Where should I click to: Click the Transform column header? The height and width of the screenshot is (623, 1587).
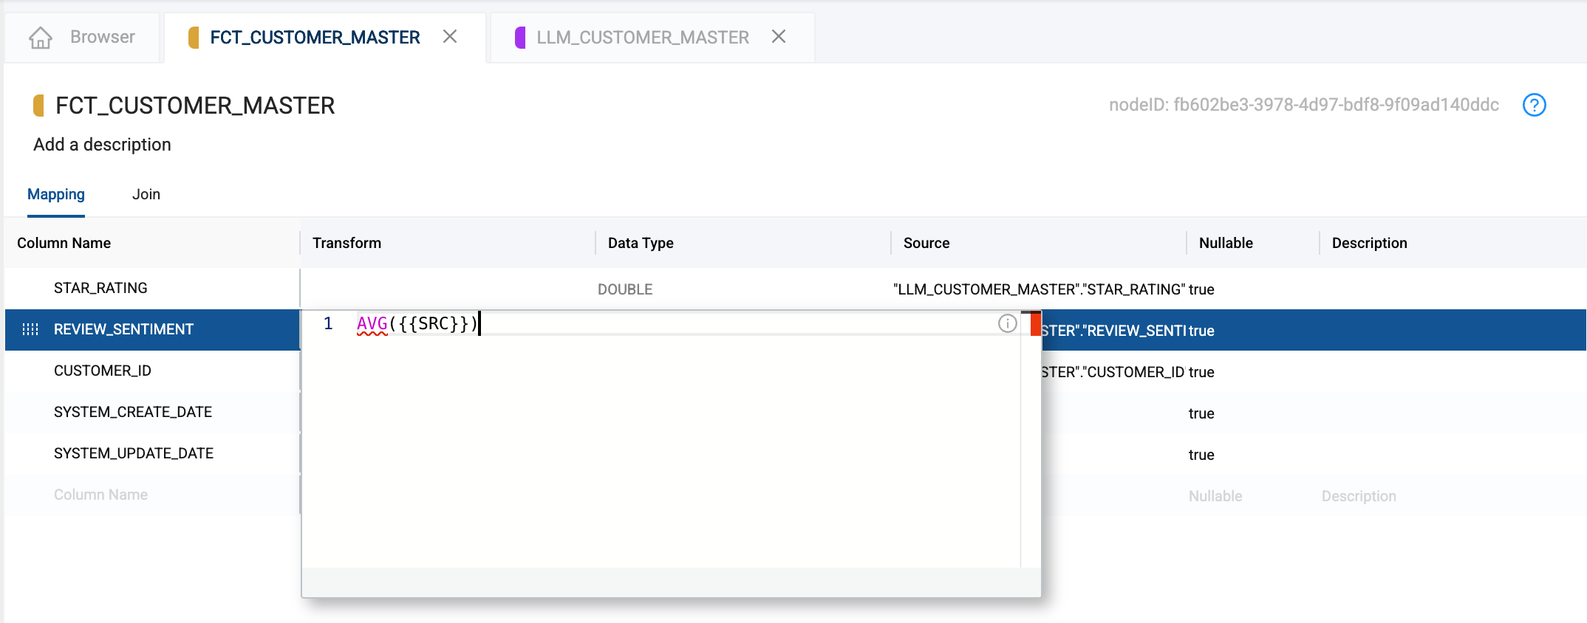click(347, 243)
